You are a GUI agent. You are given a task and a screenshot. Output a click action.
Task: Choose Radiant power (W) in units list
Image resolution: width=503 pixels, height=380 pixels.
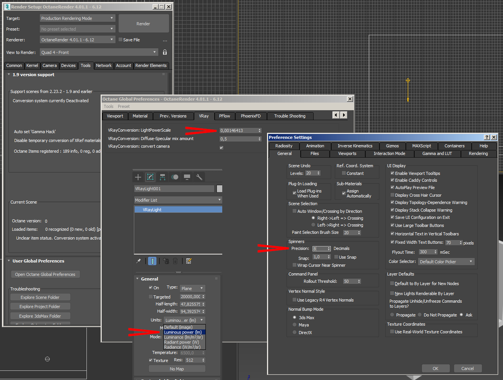pyautogui.click(x=184, y=342)
